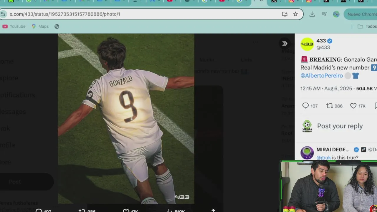This screenshot has height=212, width=377.
Task: Click the MIRAI DEGE... commenter name
Action: click(333, 150)
